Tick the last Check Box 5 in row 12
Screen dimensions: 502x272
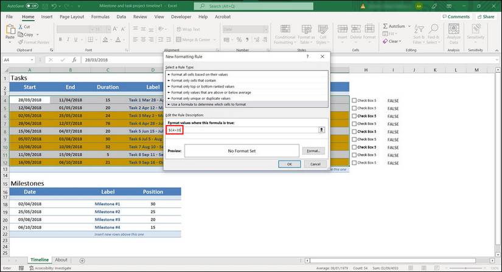click(x=354, y=163)
